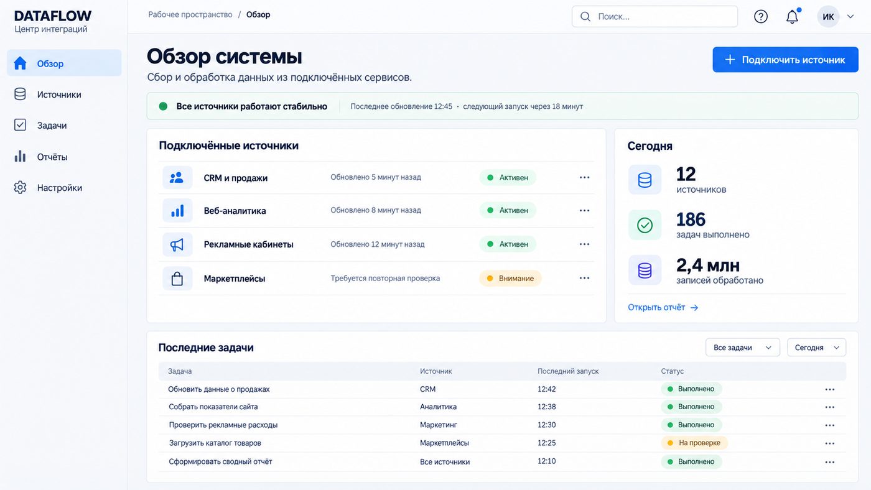
Task: Click the Все источники table cell
Action: pos(445,462)
